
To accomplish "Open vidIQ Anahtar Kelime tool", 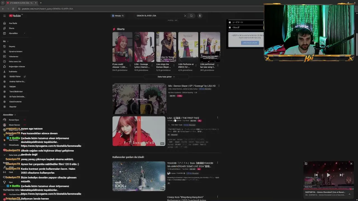I will click(x=17, y=82).
